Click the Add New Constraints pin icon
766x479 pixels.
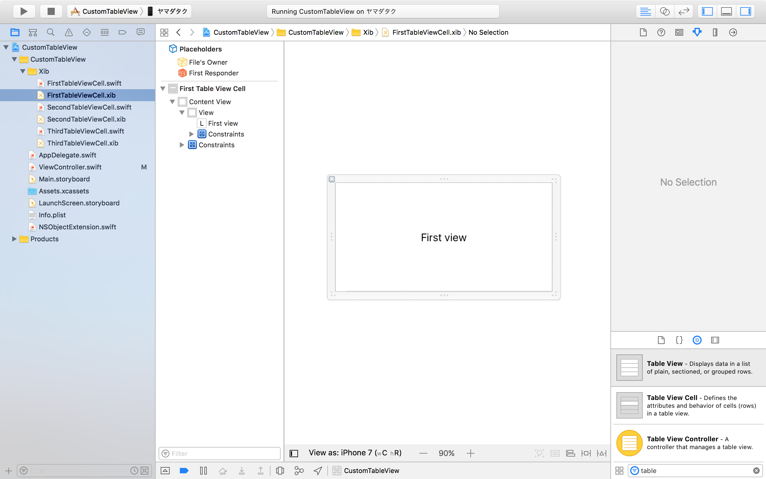(586, 453)
